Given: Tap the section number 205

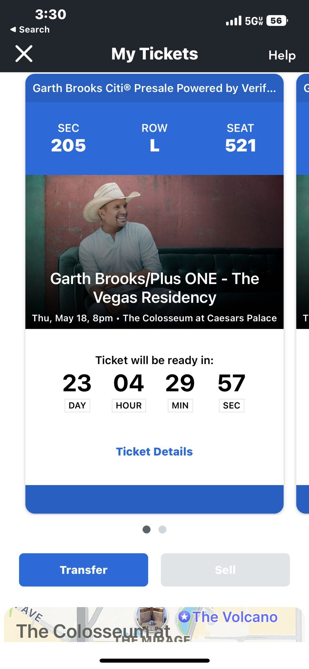Looking at the screenshot, I should [68, 145].
